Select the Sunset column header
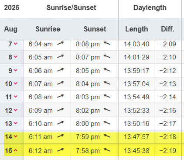 click(95, 29)
